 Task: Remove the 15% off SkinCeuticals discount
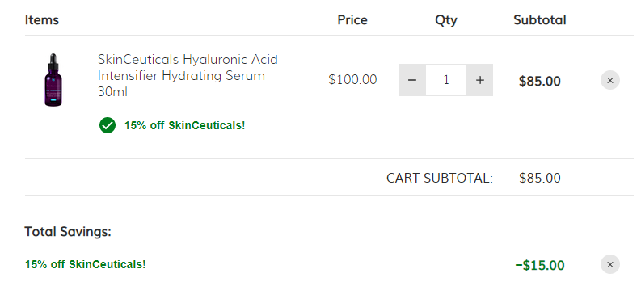(610, 264)
